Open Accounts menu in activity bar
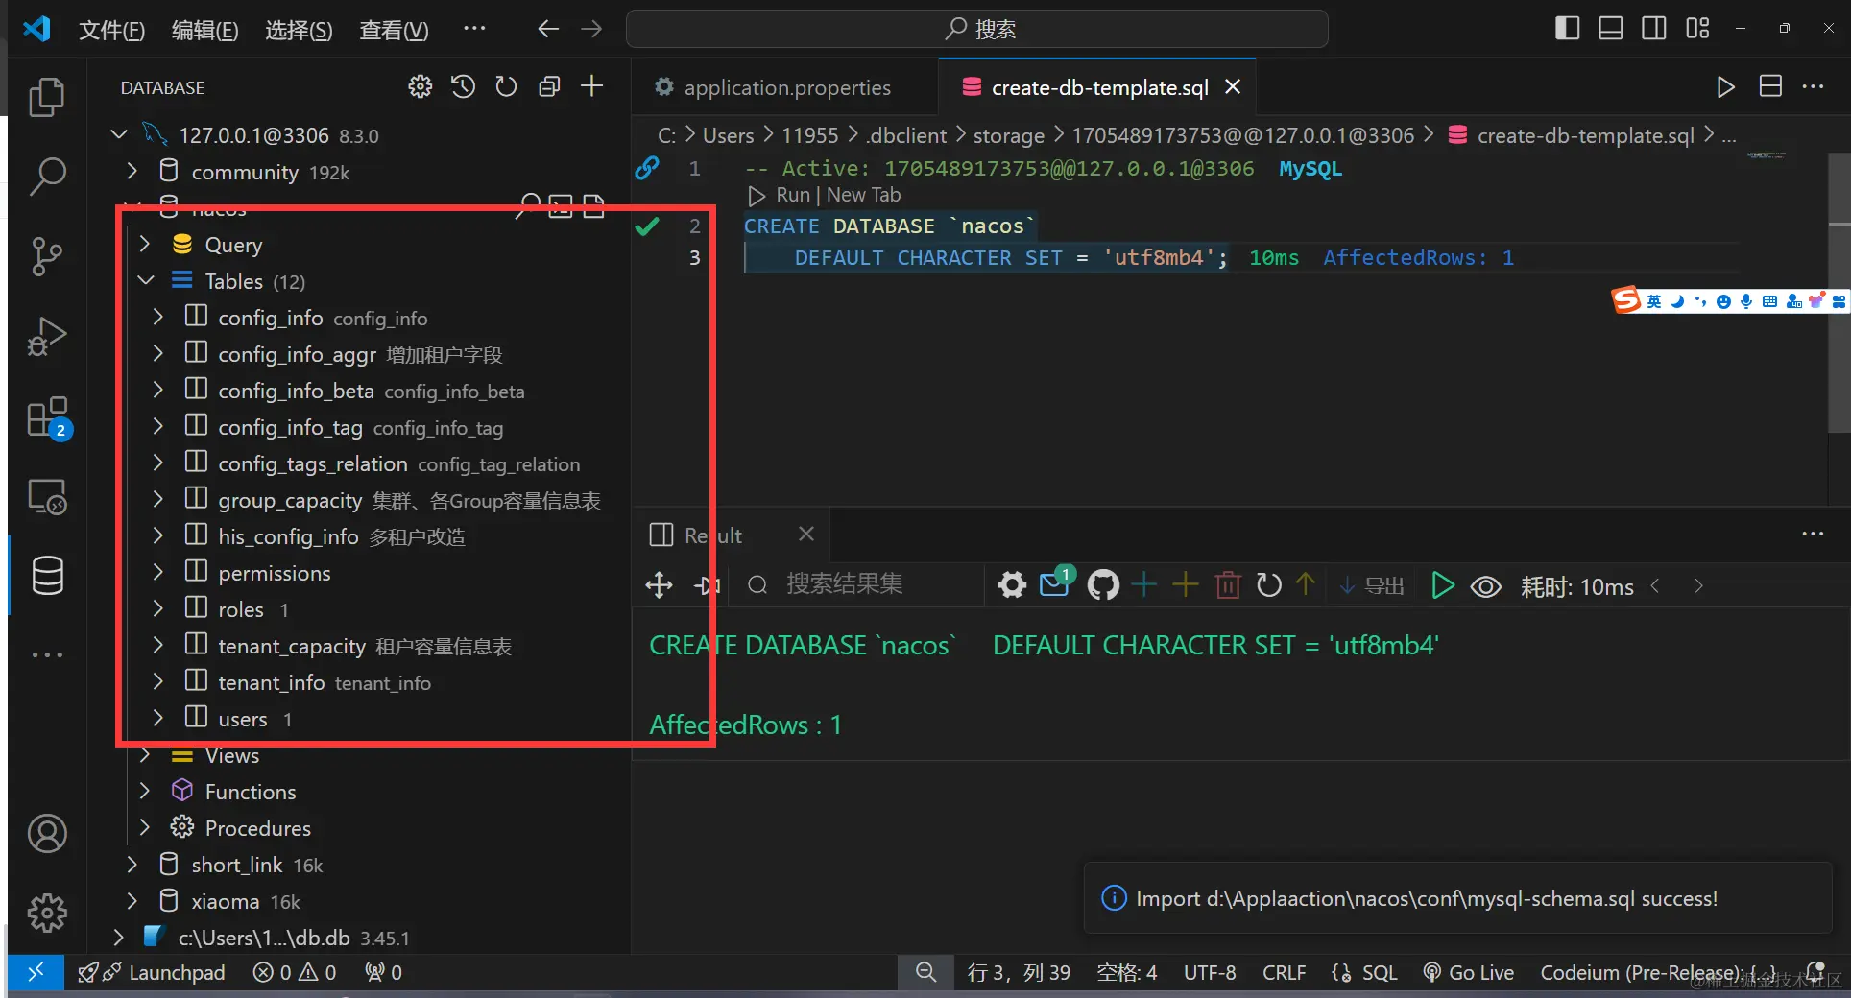Image resolution: width=1851 pixels, height=998 pixels. (47, 833)
